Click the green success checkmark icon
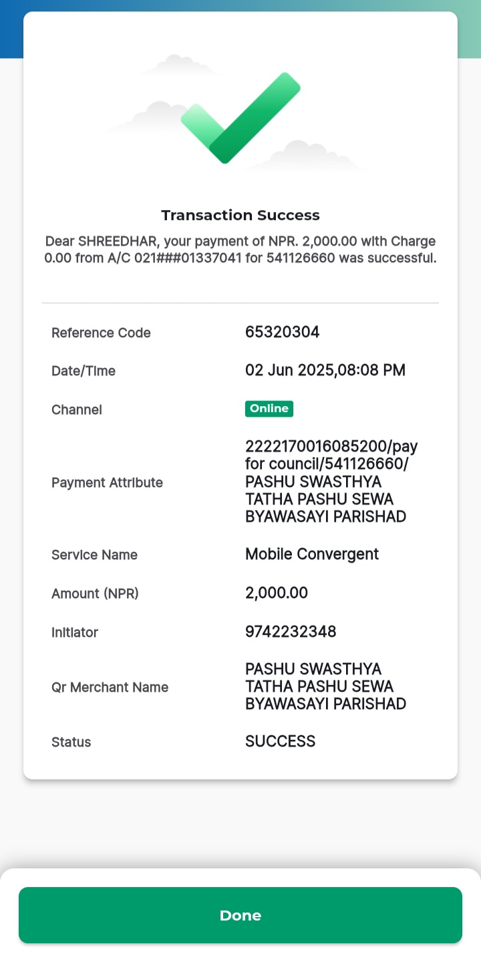The height and width of the screenshot is (962, 481). [240, 118]
